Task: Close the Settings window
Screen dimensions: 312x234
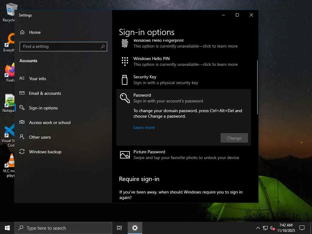Action: pyautogui.click(x=251, y=15)
